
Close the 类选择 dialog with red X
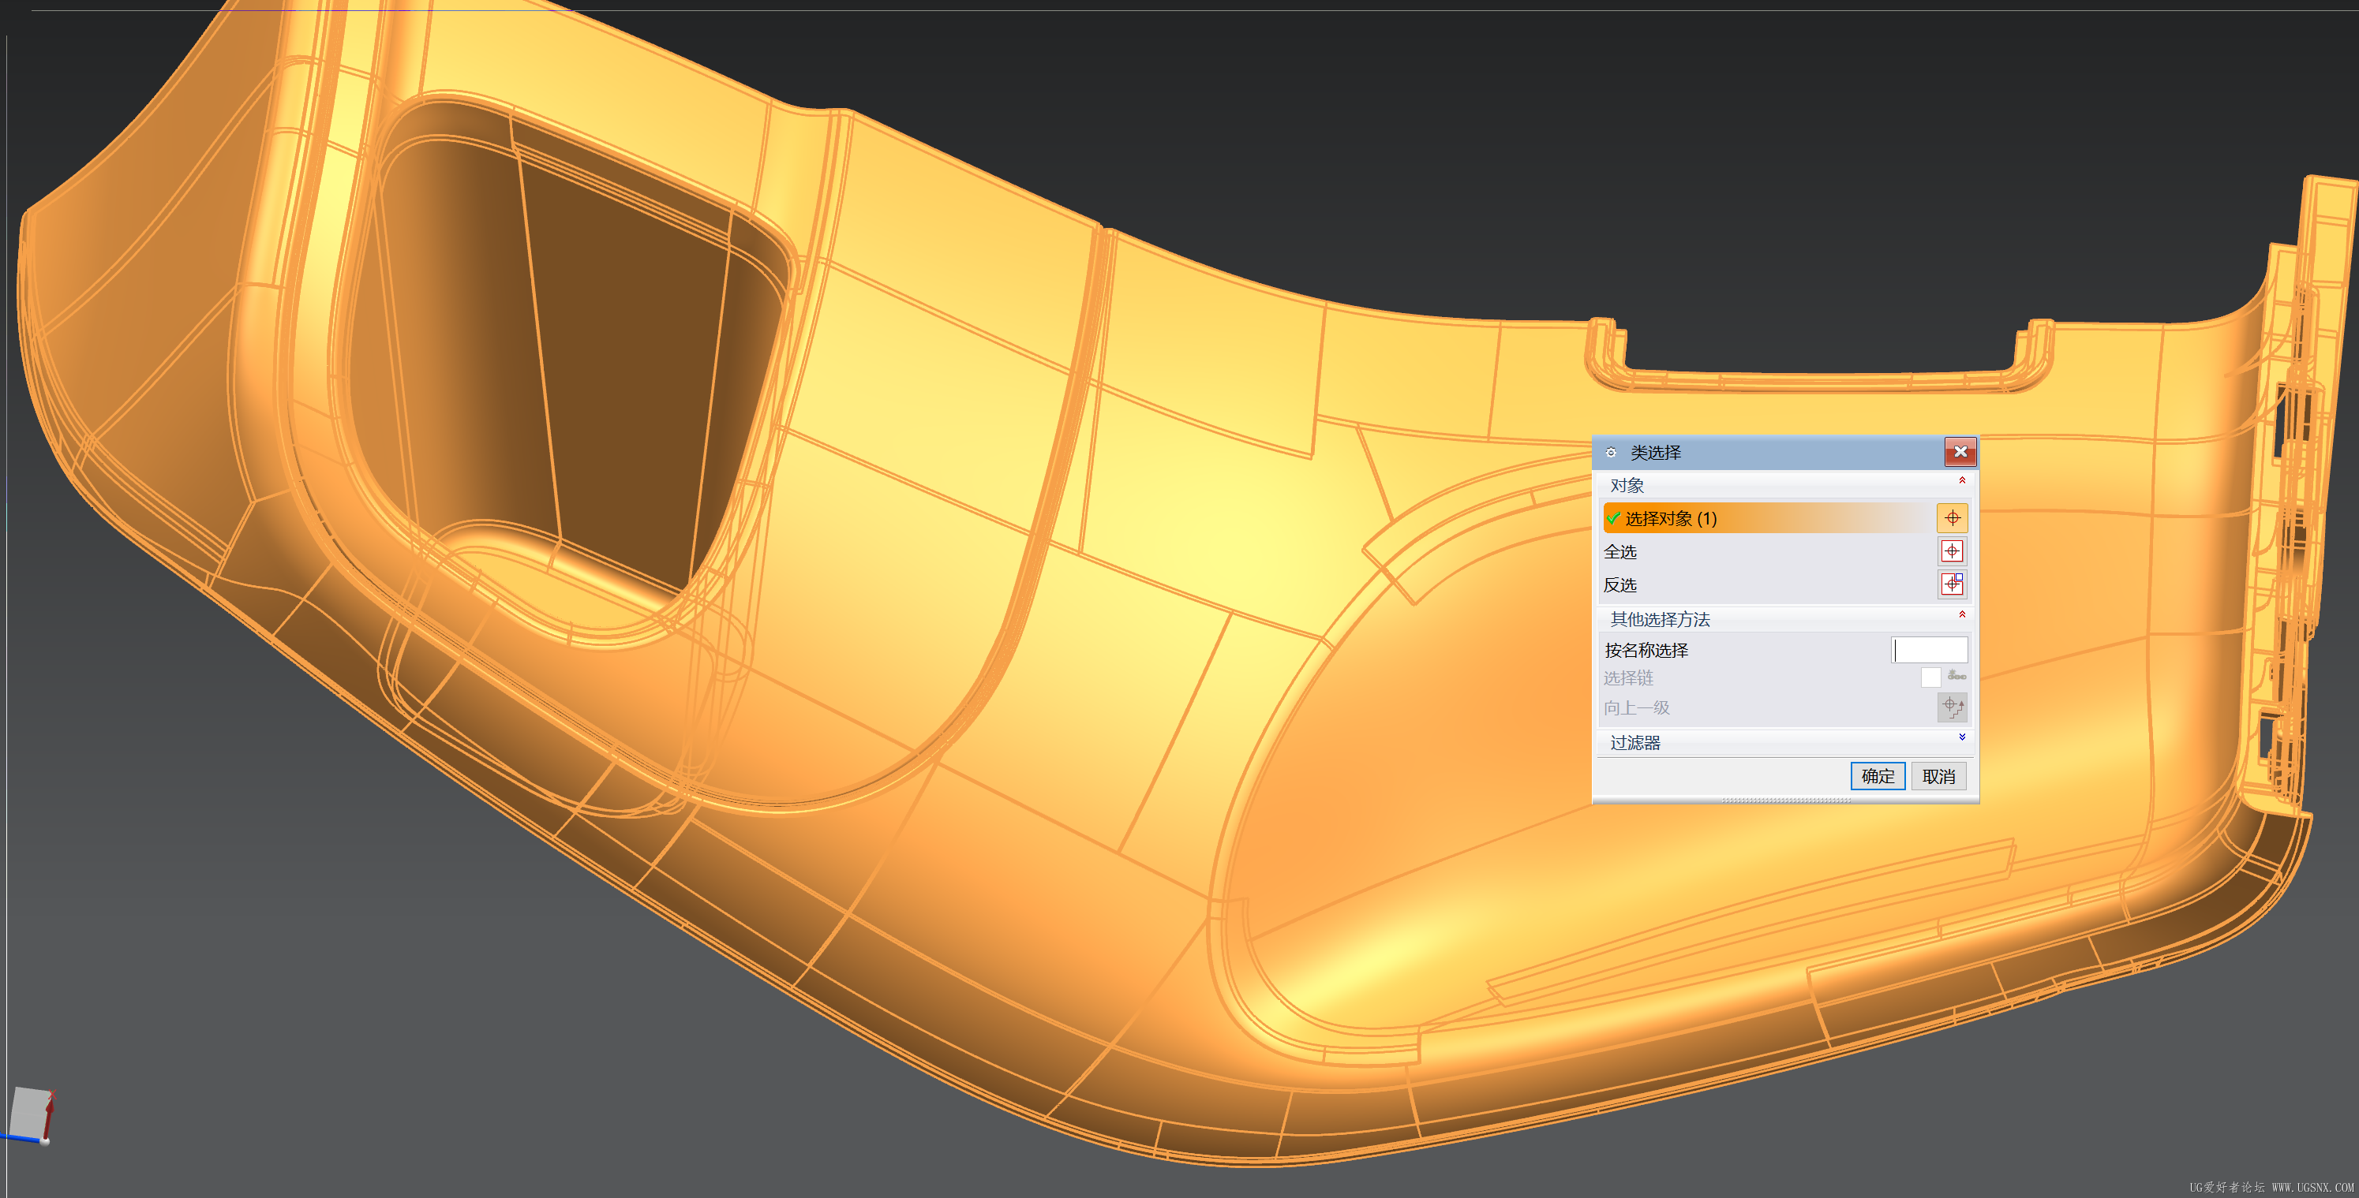coord(1960,451)
